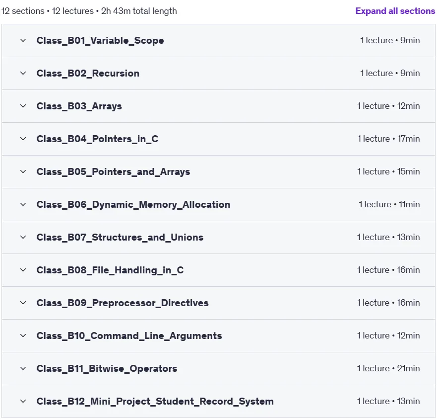Image resolution: width=437 pixels, height=419 pixels.
Task: Open Class_B12_Mini_Project_Student_Record_System title
Action: tap(155, 401)
